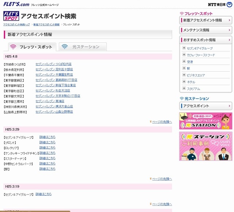This screenshot has height=212, width=234.
Task: Expand ビジネスエリア plus icon
Action: (184, 75)
